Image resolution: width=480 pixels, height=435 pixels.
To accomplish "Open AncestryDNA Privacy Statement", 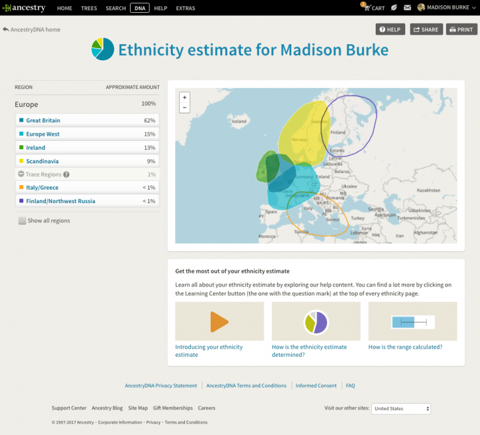I will click(x=161, y=386).
